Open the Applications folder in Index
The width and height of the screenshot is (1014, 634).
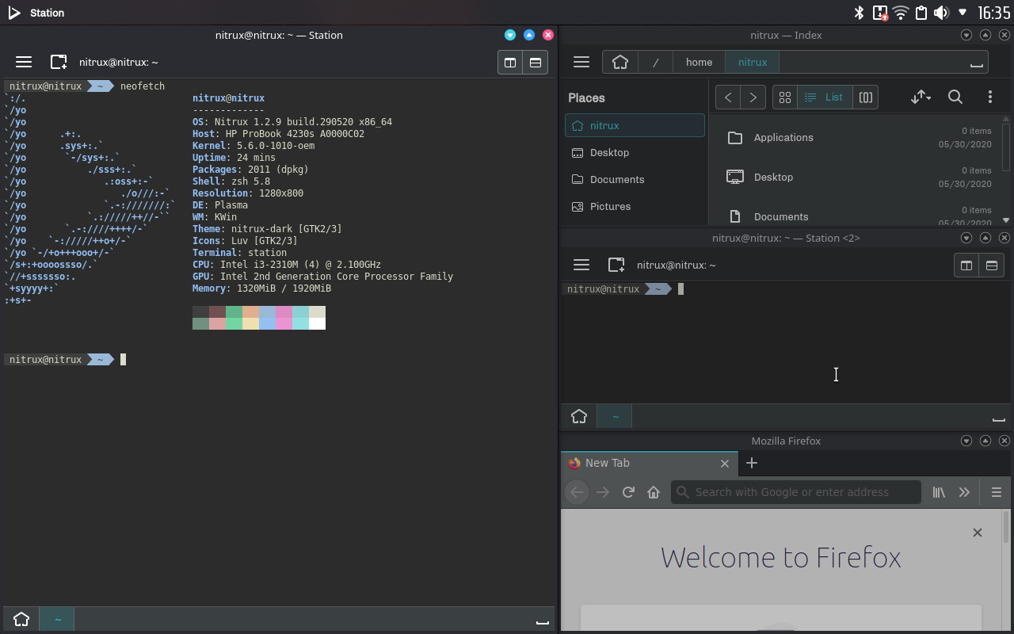tap(783, 137)
